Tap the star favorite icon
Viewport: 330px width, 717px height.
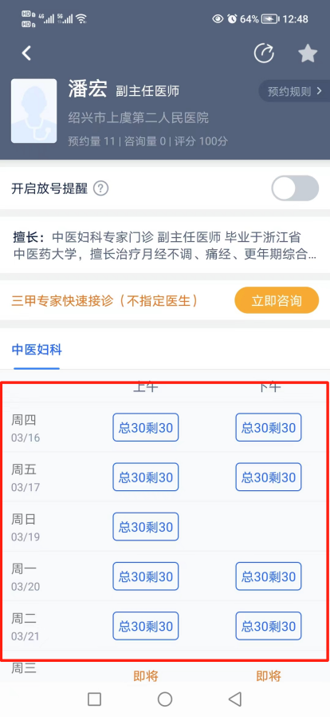click(308, 53)
